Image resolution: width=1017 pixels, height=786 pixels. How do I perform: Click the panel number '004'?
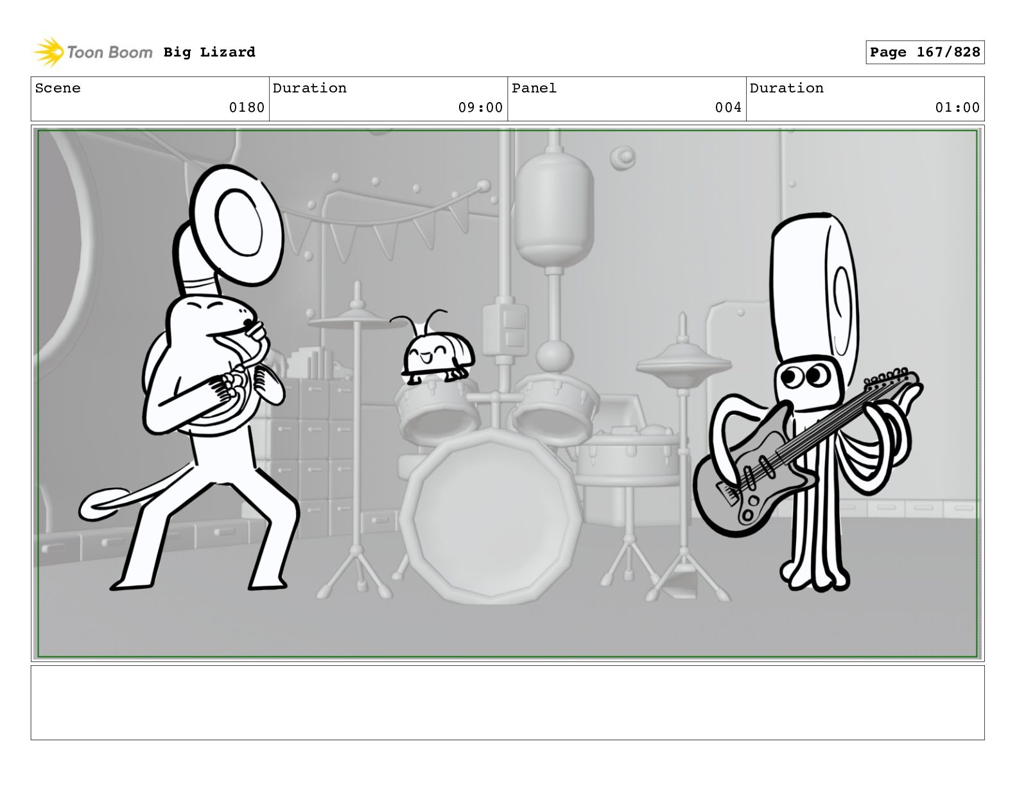tap(729, 107)
